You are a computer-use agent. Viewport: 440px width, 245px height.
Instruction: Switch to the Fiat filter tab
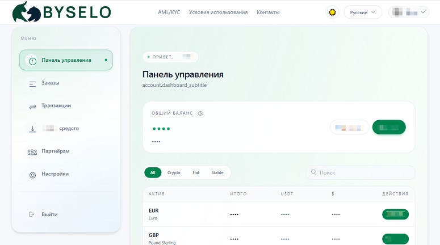(x=196, y=172)
